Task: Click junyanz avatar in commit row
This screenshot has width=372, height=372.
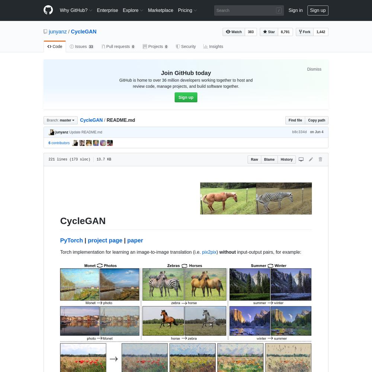Action: (51, 132)
